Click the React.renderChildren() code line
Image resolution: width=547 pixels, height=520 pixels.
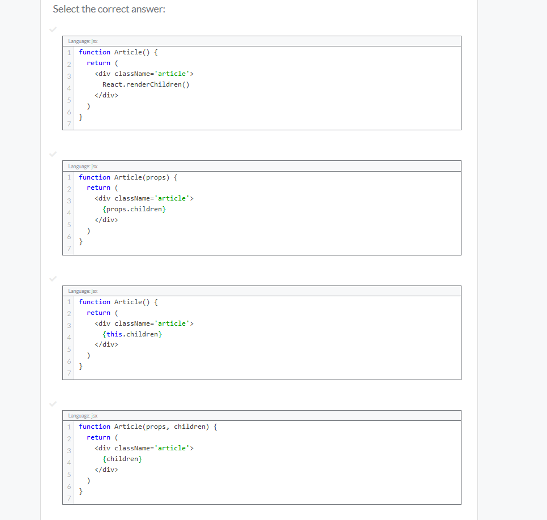click(147, 84)
